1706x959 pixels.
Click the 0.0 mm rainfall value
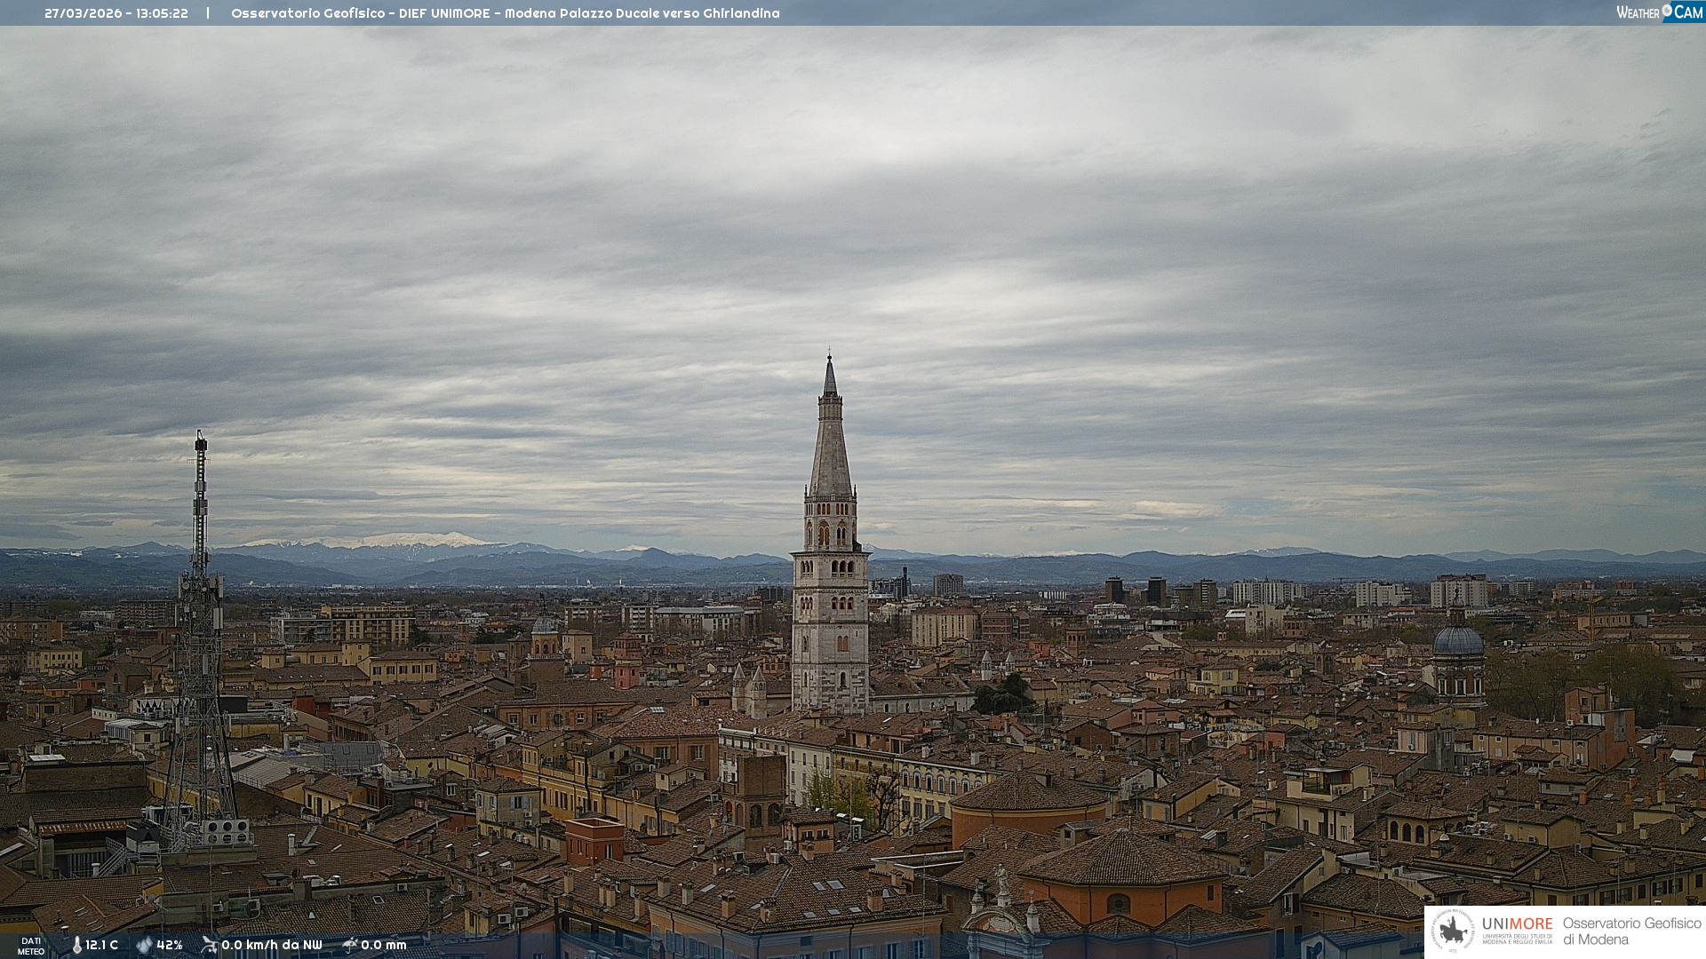point(383,946)
